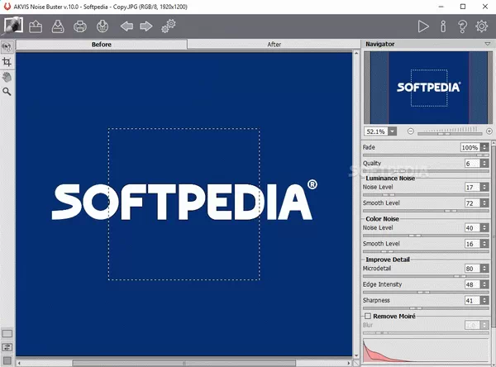Switch to the Before tab

pyautogui.click(x=103, y=44)
